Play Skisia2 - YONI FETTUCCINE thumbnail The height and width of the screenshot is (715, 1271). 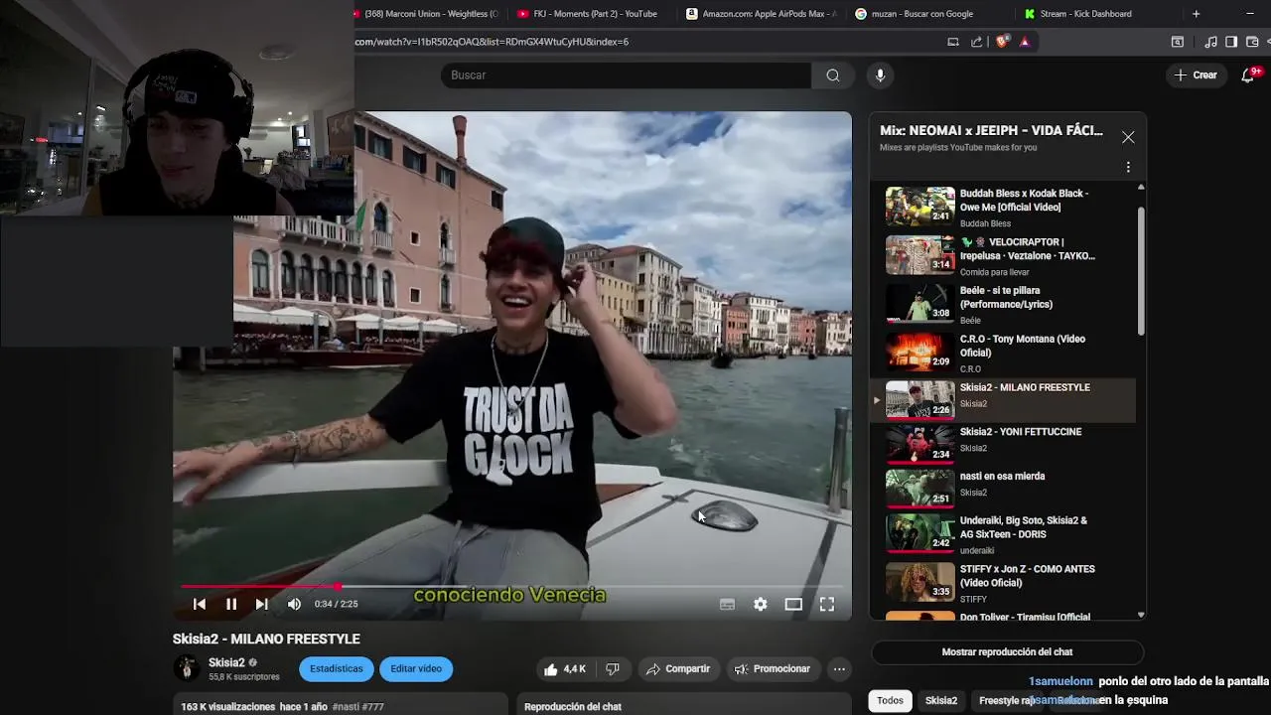point(920,445)
